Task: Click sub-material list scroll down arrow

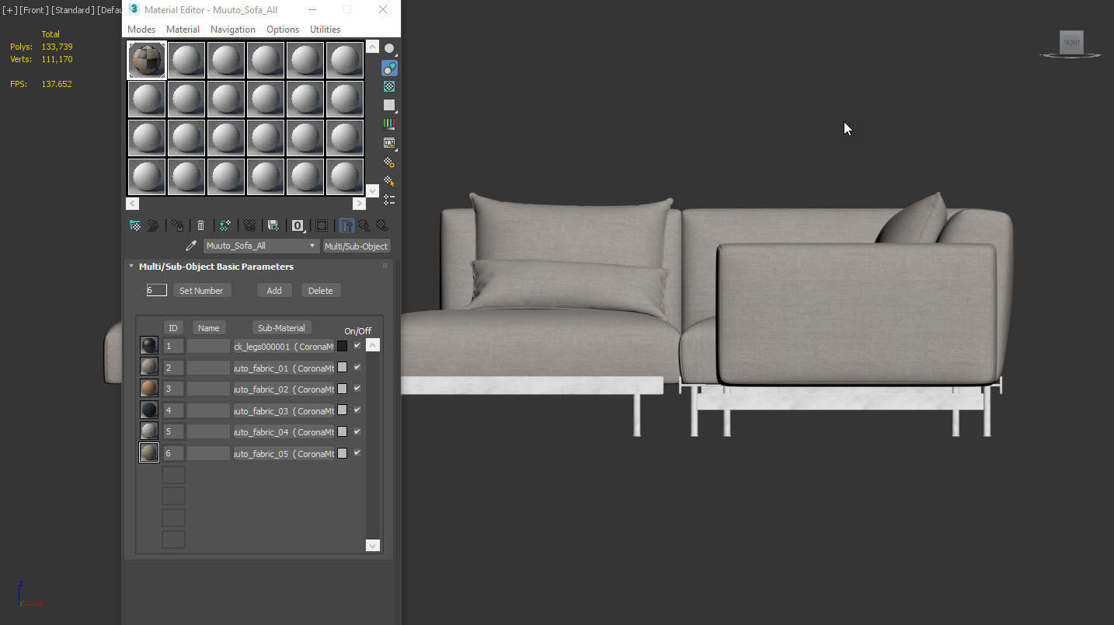Action: point(372,546)
